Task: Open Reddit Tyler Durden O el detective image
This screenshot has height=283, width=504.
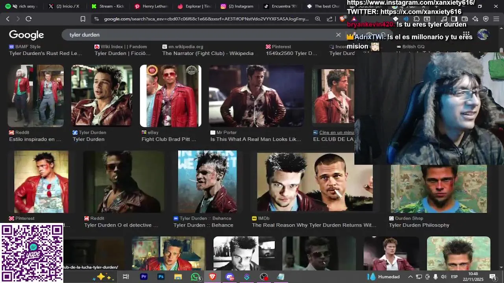Action: tap(124, 182)
